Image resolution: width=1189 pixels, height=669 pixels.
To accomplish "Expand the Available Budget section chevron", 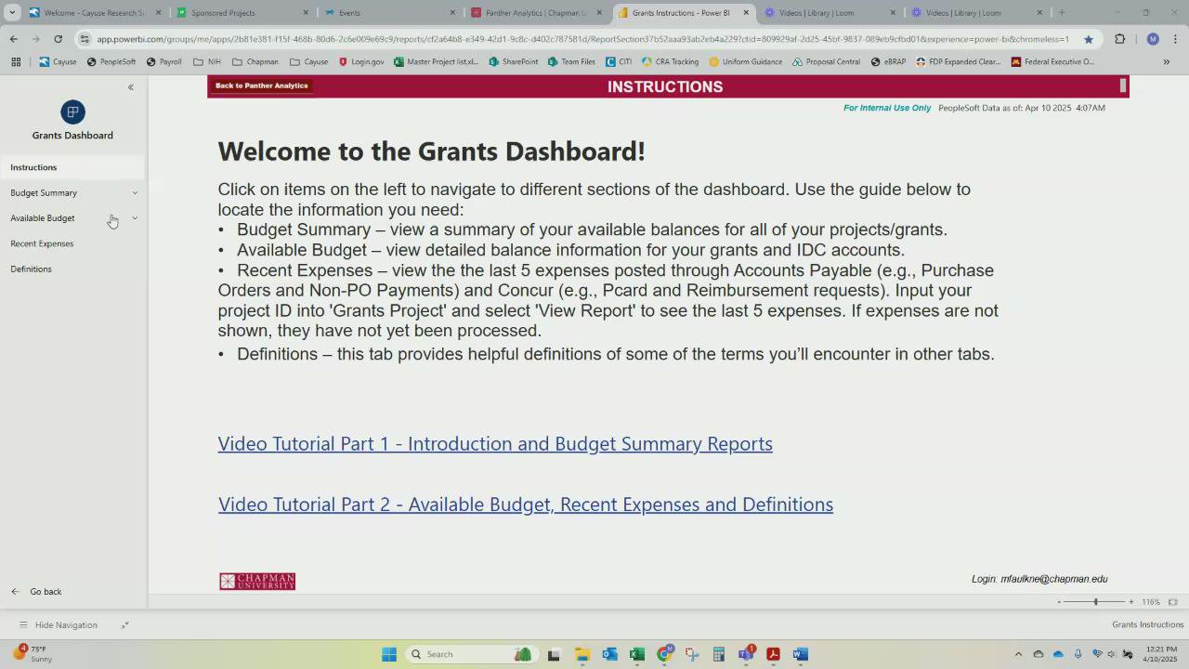I will pyautogui.click(x=135, y=218).
